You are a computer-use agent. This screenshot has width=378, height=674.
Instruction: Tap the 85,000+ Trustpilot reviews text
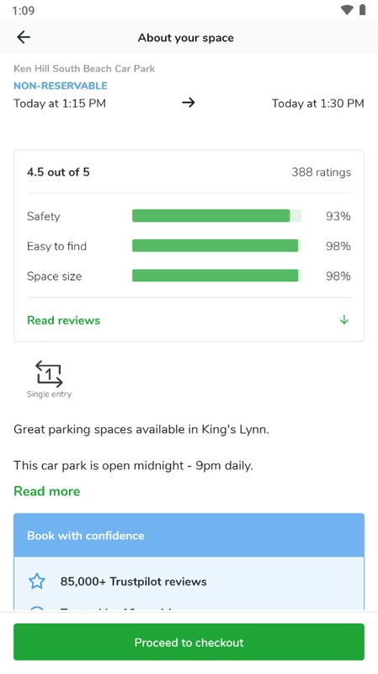[x=134, y=581]
